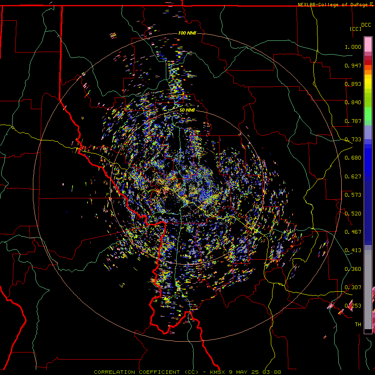Click the 0.307 scale value
The image size is (375, 375).
pos(353,287)
